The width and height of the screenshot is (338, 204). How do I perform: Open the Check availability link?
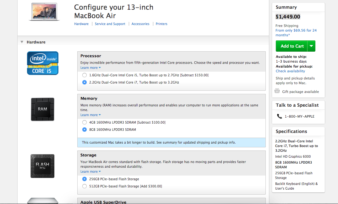(290, 71)
